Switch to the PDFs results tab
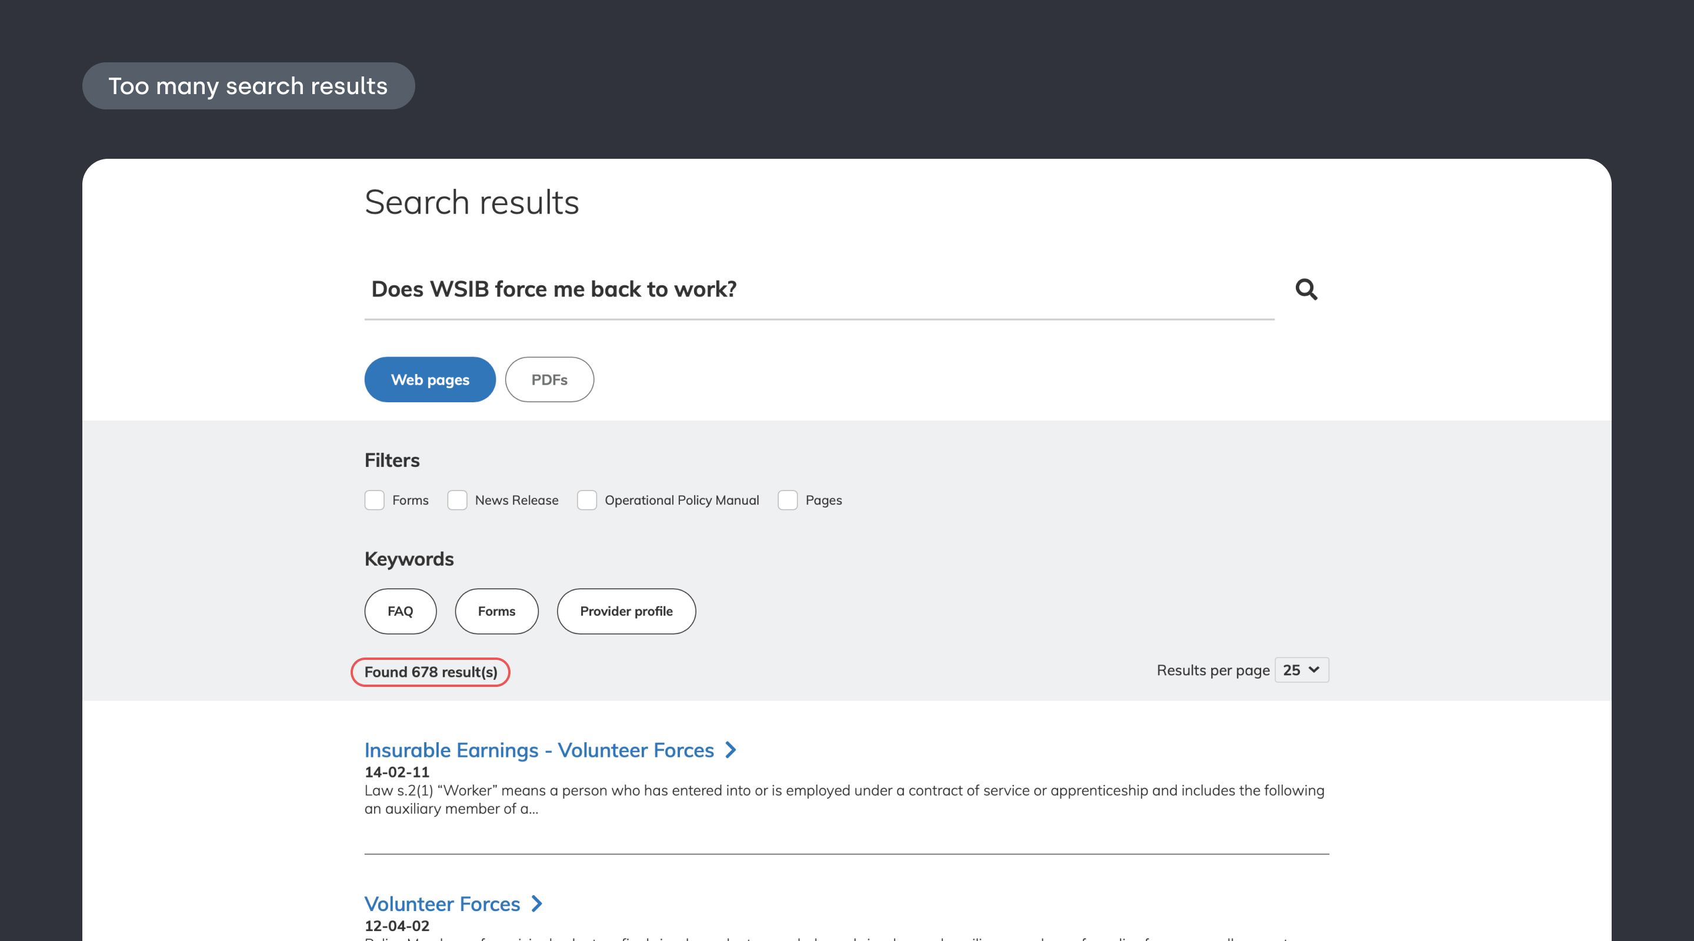 pos(548,379)
